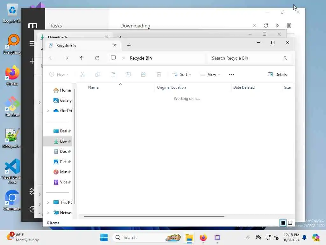The image size is (326, 245).
Task: Open pinned Videos folder
Action: [62, 182]
